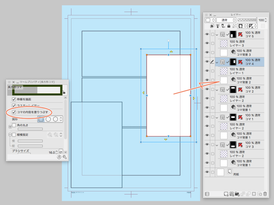274x205 pixels.
Task: Click the New Layer Folder icon
Action: [237, 194]
